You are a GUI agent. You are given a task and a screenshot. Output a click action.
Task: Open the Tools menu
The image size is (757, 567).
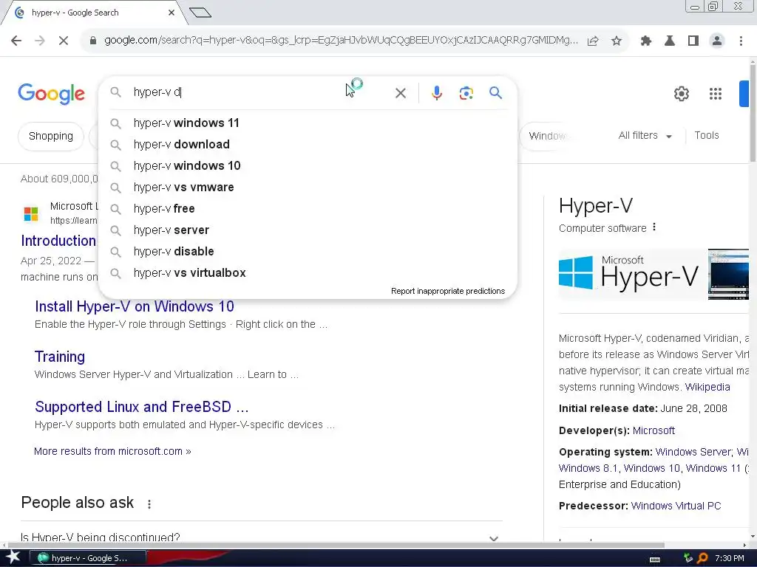coord(706,136)
